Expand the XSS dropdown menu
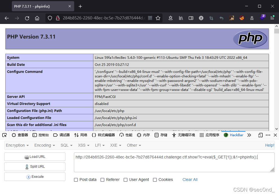This screenshot has height=195, width=279. click(x=84, y=145)
